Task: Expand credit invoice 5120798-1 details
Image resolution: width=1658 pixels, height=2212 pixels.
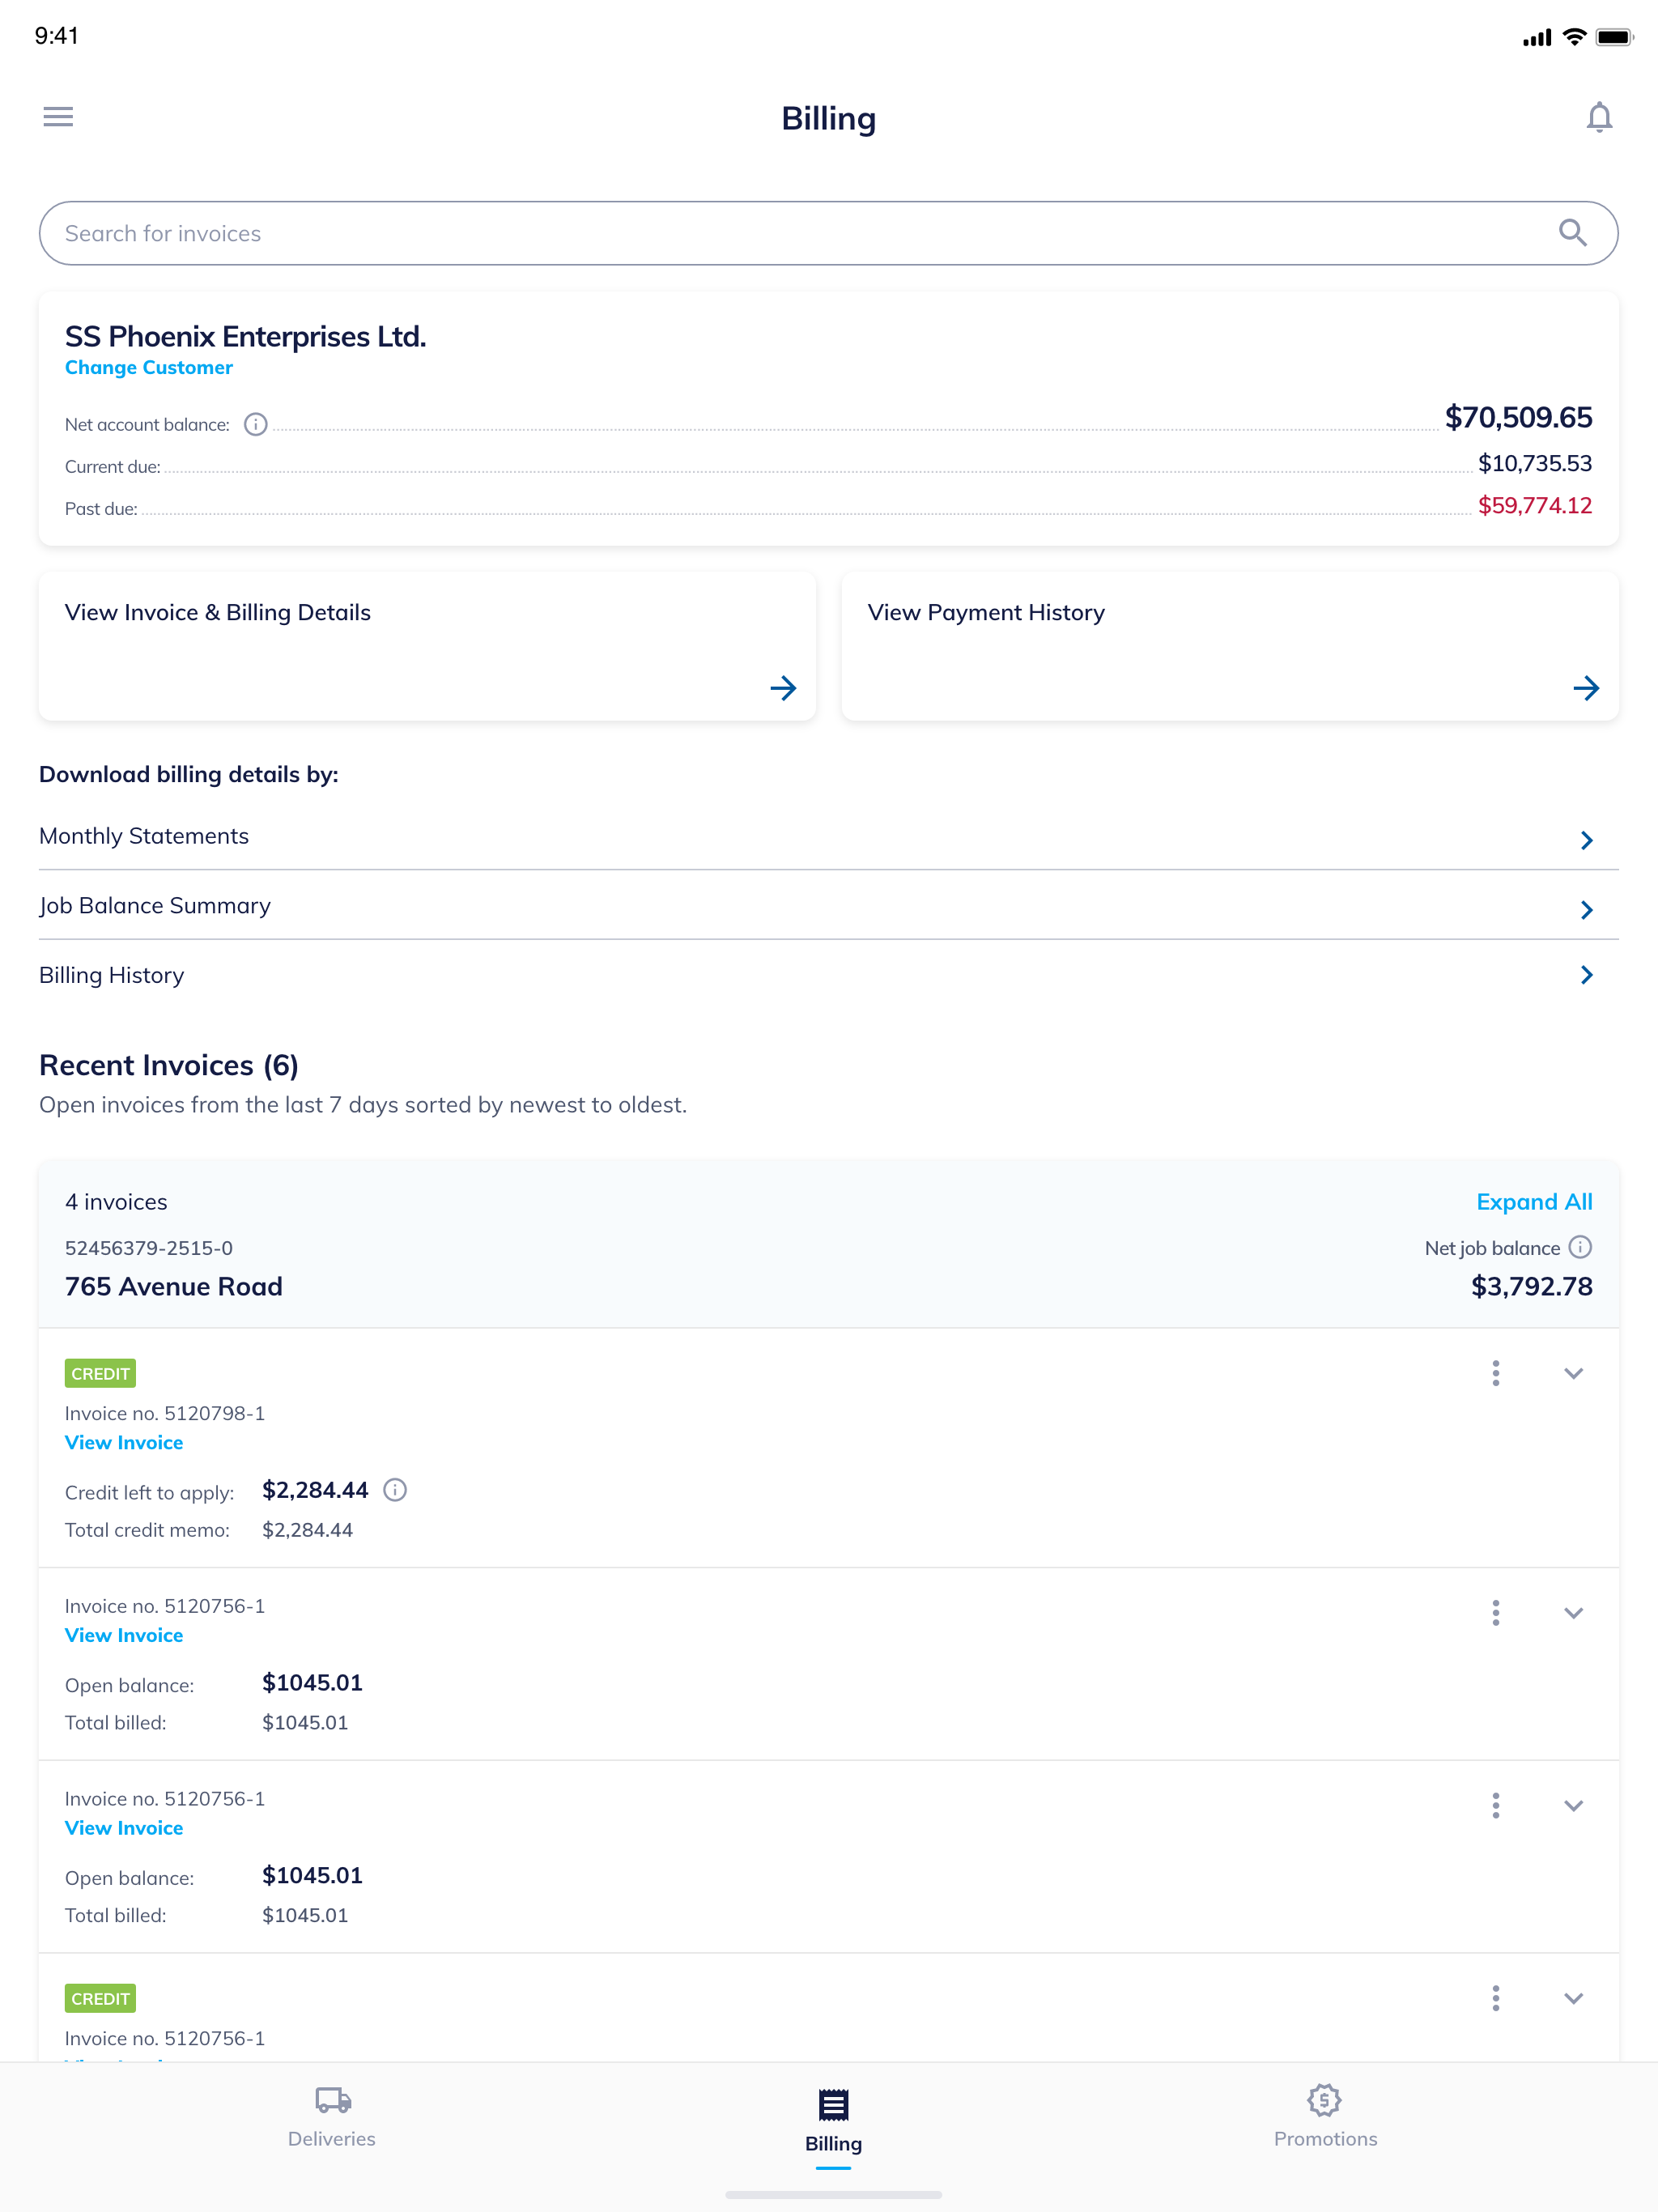Action: pos(1573,1373)
